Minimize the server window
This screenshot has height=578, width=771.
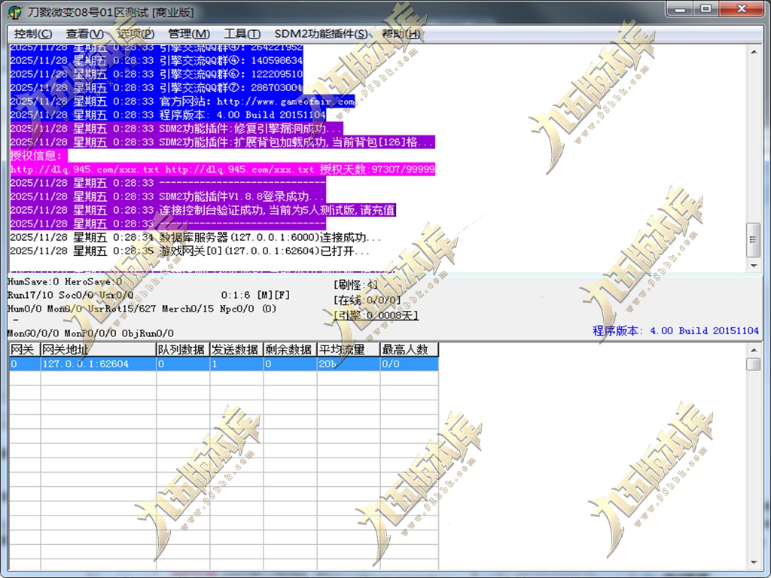[681, 9]
